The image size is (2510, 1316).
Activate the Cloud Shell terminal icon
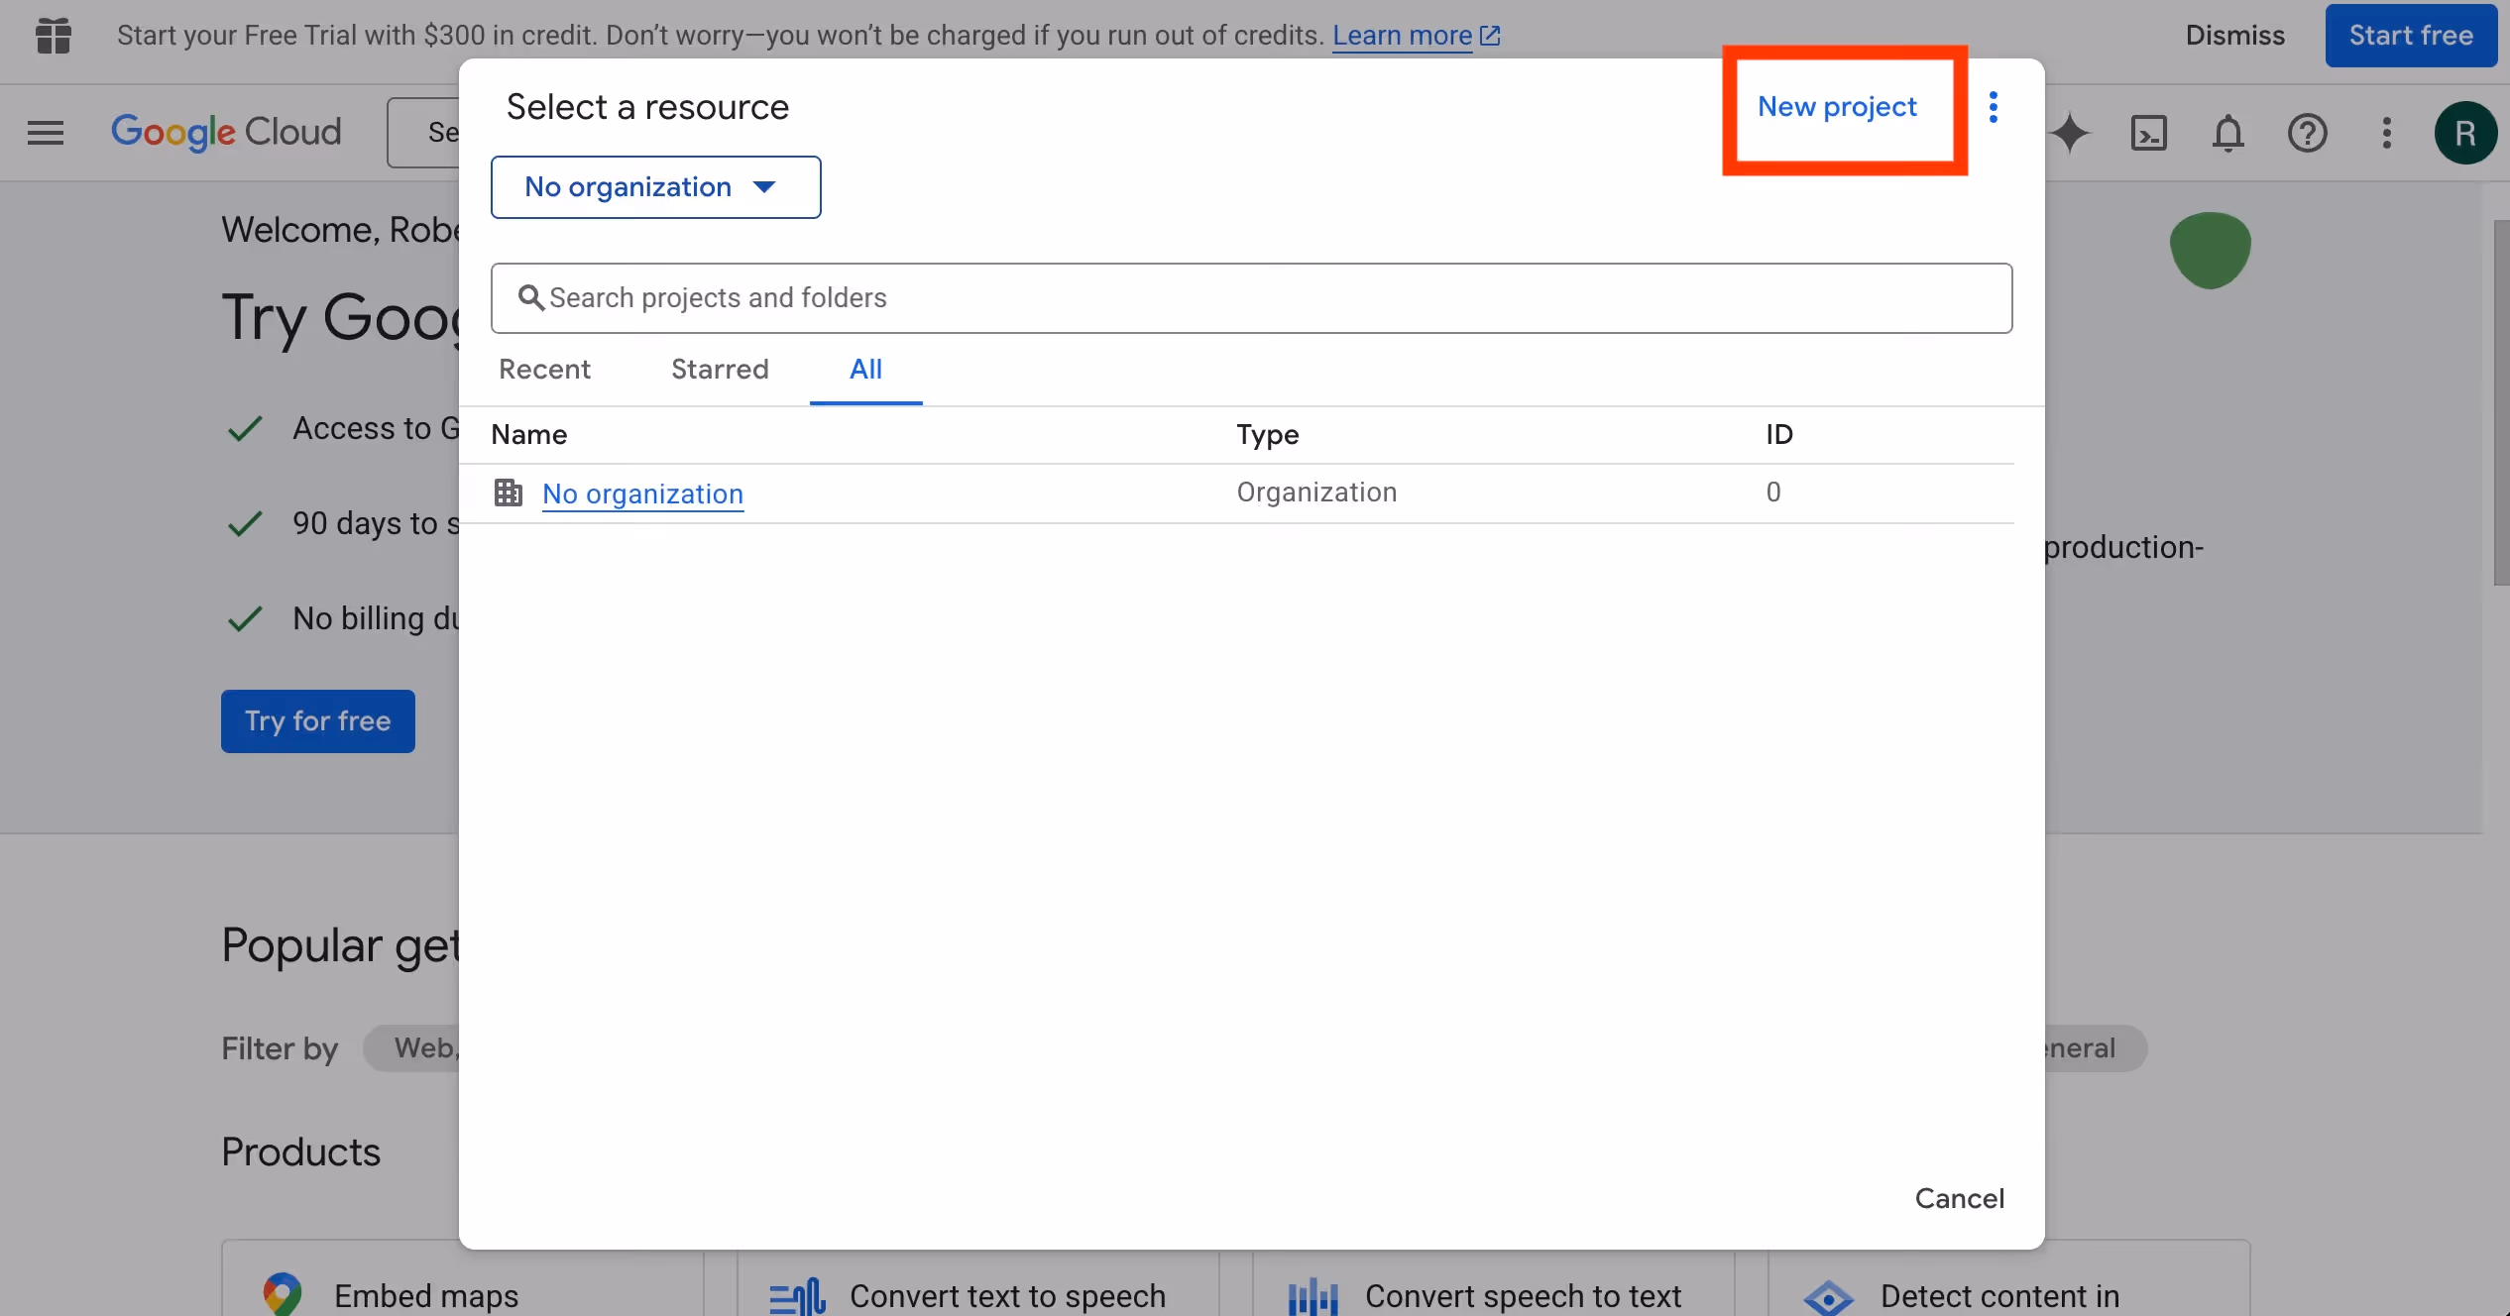(x=2148, y=132)
